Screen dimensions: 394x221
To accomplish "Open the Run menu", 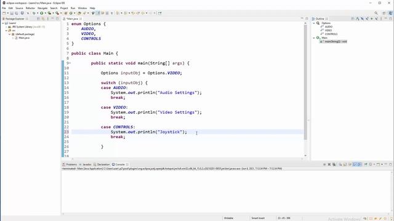I will pyautogui.click(x=73, y=8).
